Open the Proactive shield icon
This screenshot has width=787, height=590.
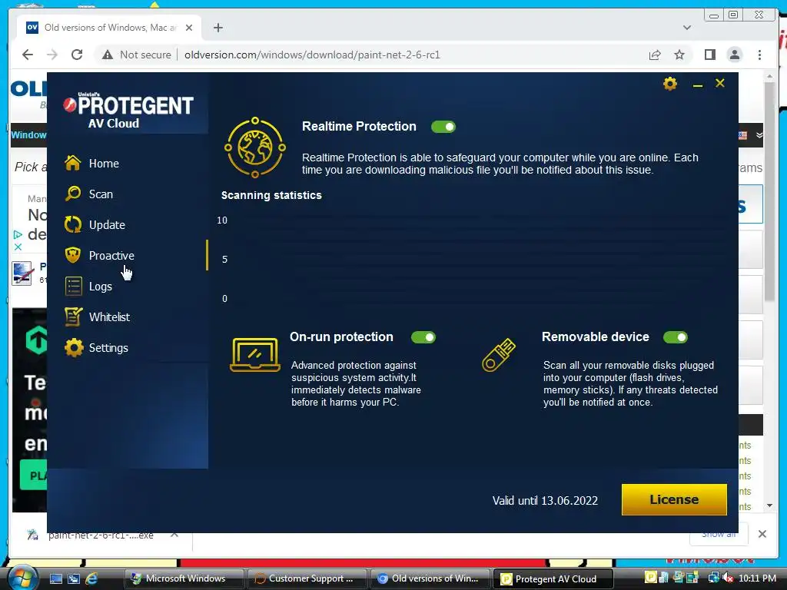[73, 255]
